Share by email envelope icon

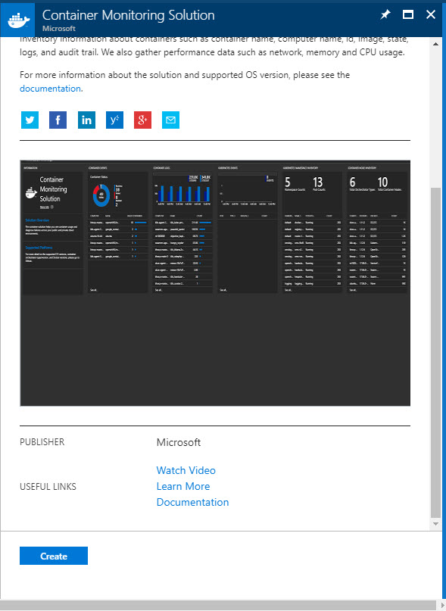tap(171, 120)
